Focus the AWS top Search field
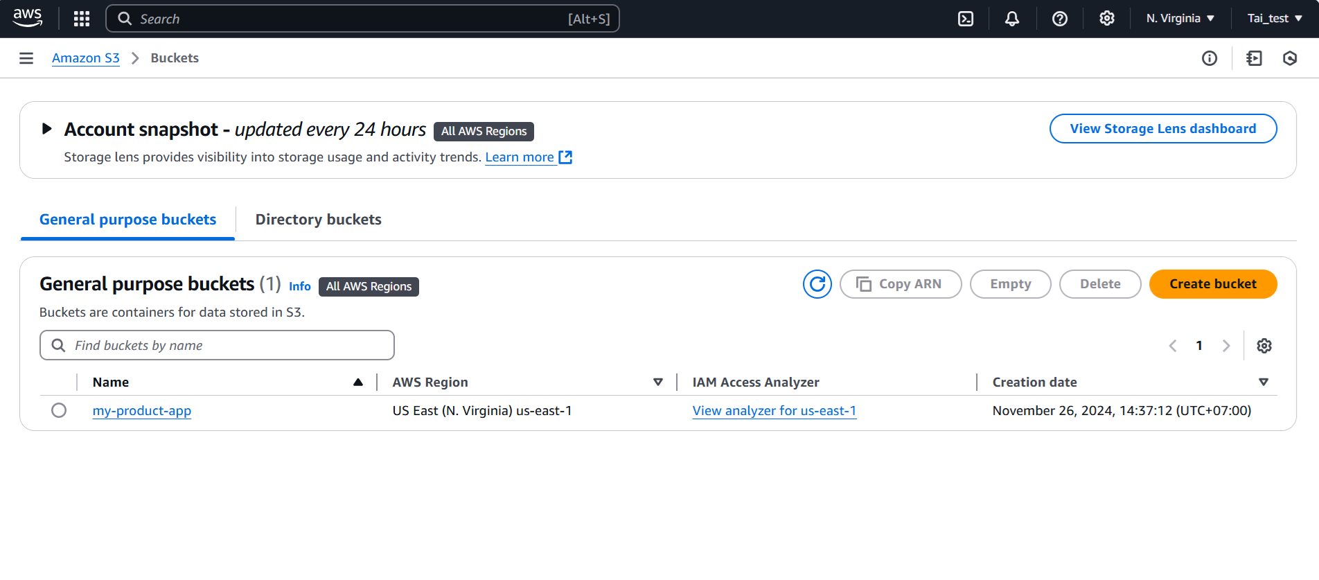1319x580 pixels. tap(362, 19)
